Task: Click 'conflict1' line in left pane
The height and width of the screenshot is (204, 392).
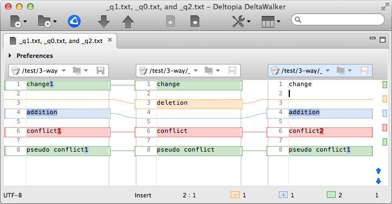Action: coord(57,132)
